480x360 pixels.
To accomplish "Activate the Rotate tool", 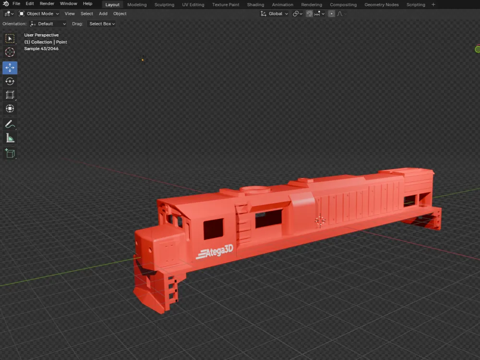I will 10,81.
